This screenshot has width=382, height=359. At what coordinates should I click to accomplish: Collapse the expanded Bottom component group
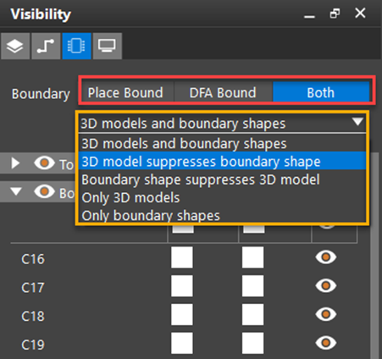[x=15, y=191]
